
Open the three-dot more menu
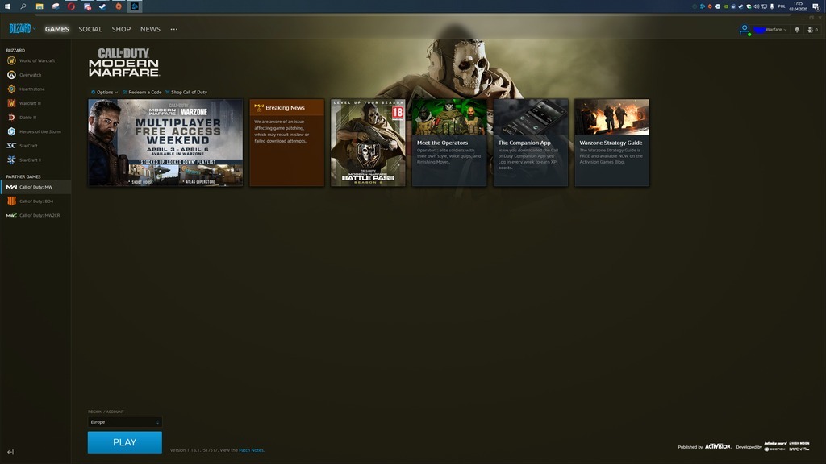pyautogui.click(x=174, y=30)
